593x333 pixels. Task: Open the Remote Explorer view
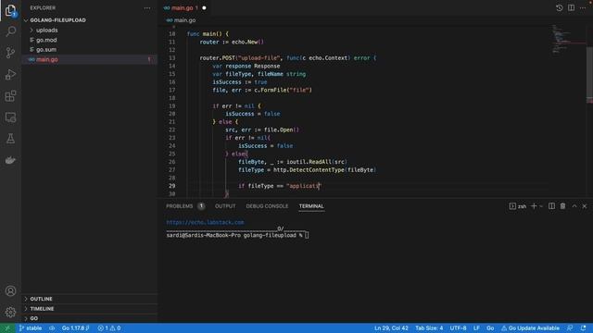click(10, 117)
